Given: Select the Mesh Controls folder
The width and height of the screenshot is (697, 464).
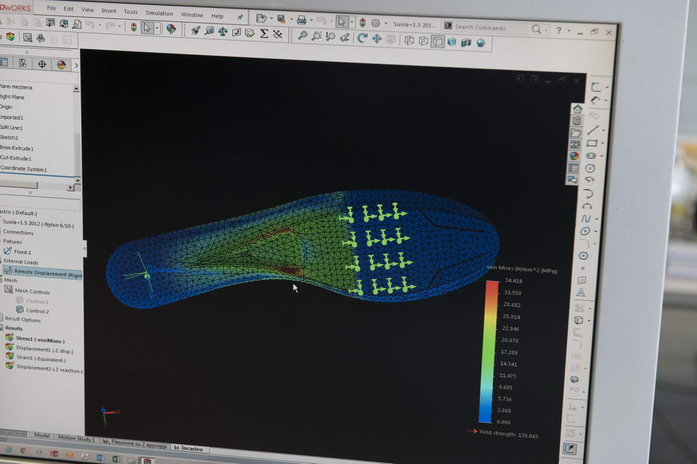Looking at the screenshot, I should 27,291.
